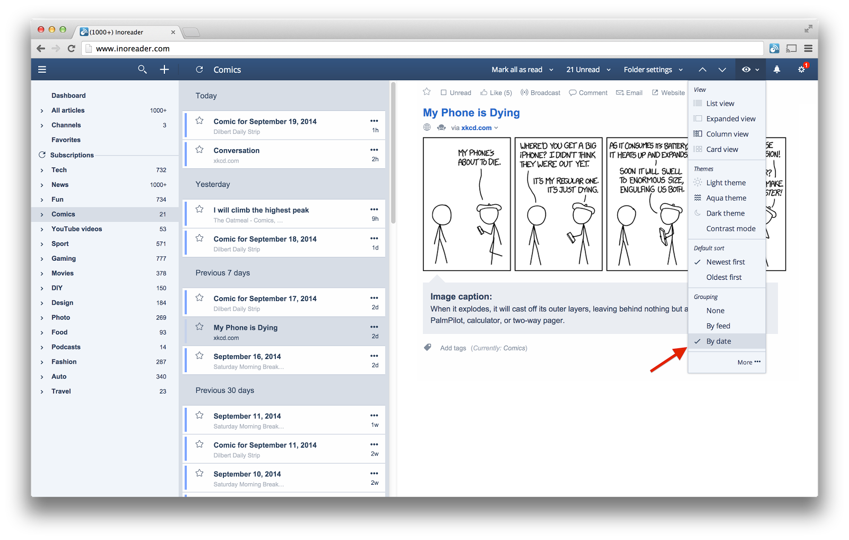Screen dimensions: 849x540
Task: Click the tag icon to add tags
Action: [x=428, y=348]
